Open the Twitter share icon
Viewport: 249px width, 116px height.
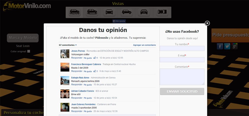227,46
